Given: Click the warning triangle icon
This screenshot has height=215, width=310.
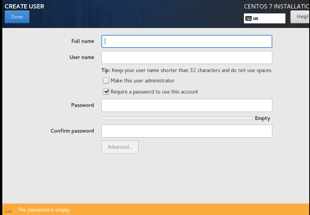Looking at the screenshot, I should (8, 210).
